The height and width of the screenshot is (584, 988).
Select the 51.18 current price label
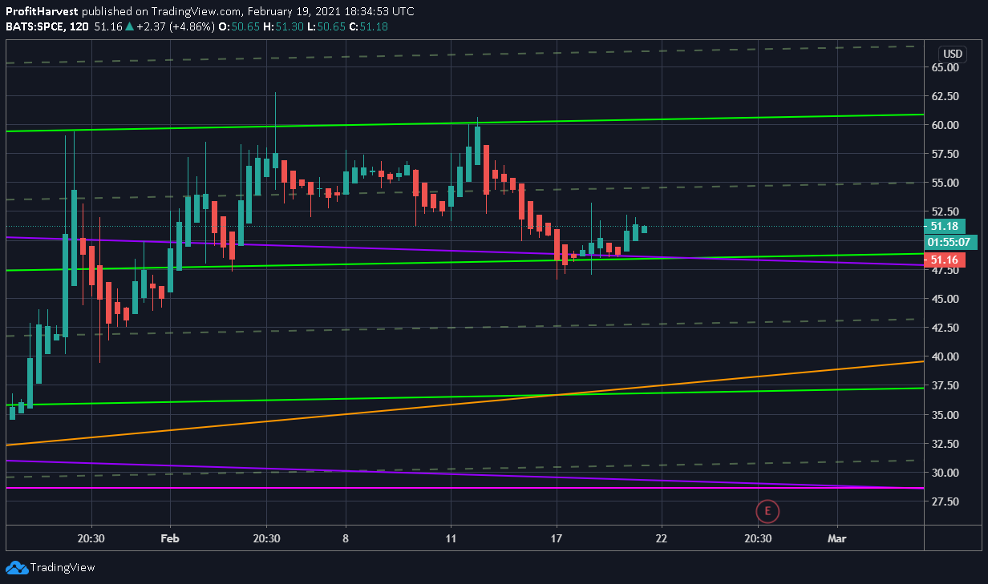pyautogui.click(x=945, y=227)
